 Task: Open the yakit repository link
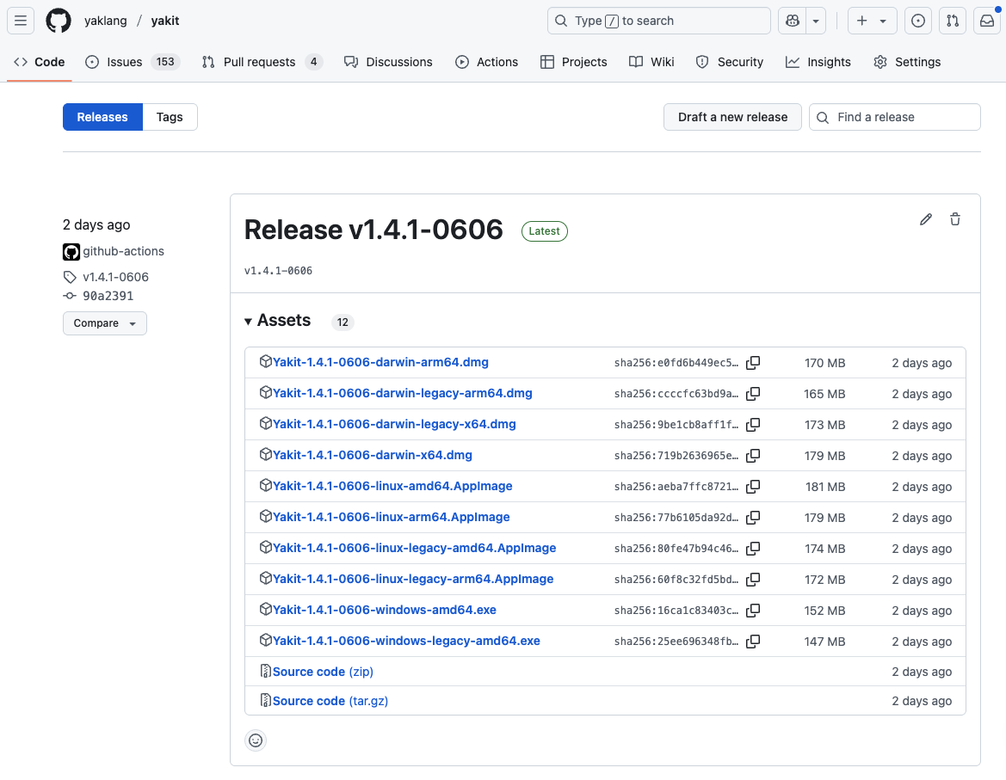165,21
